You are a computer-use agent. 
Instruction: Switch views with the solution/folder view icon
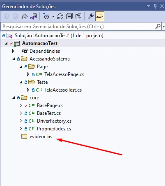point(34,17)
